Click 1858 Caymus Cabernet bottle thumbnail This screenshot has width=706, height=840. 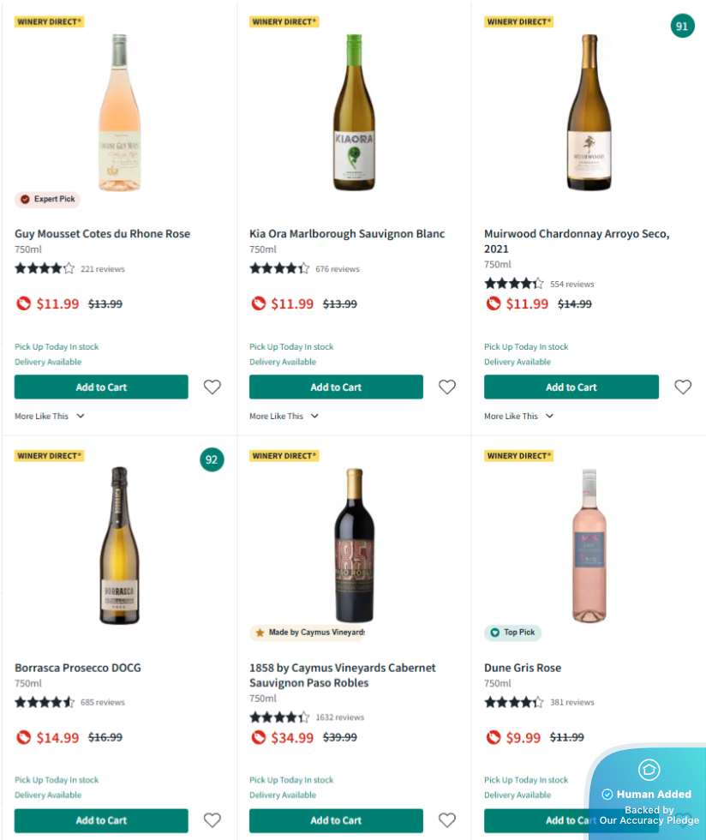coord(354,545)
